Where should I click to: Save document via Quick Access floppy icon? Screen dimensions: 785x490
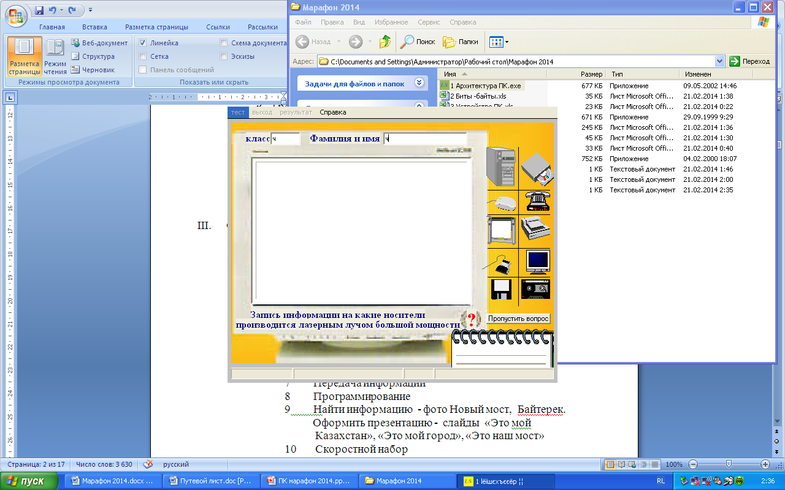tap(40, 10)
